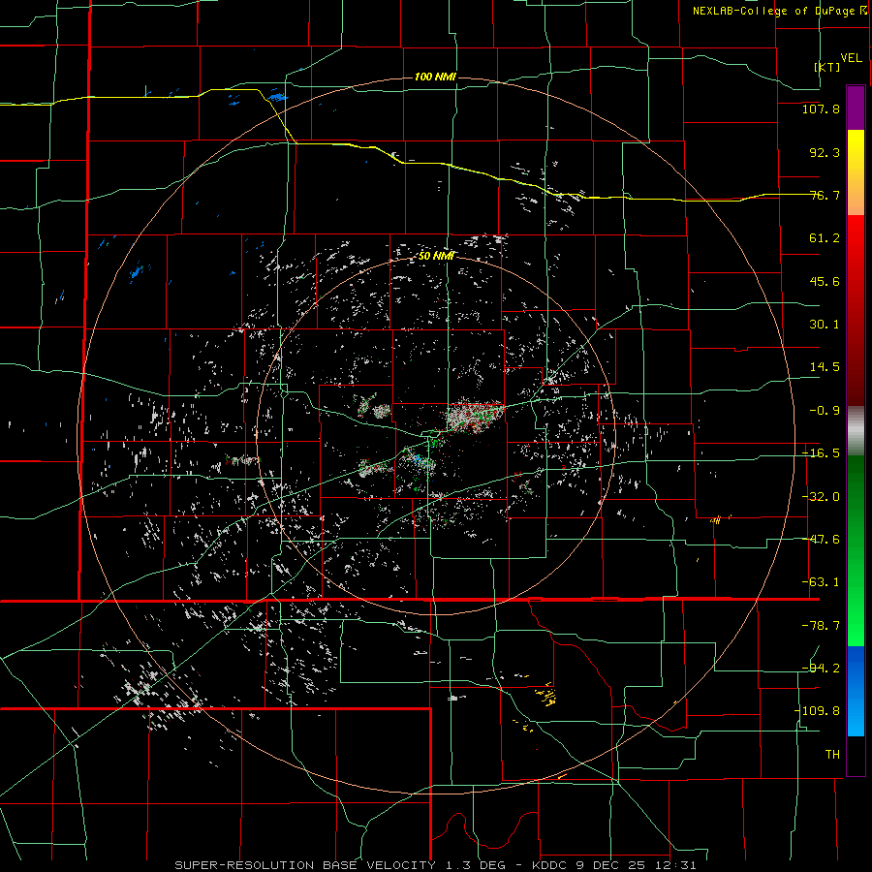Click the yellow-orange segment of color bar
This screenshot has width=872, height=872.
pos(856,172)
